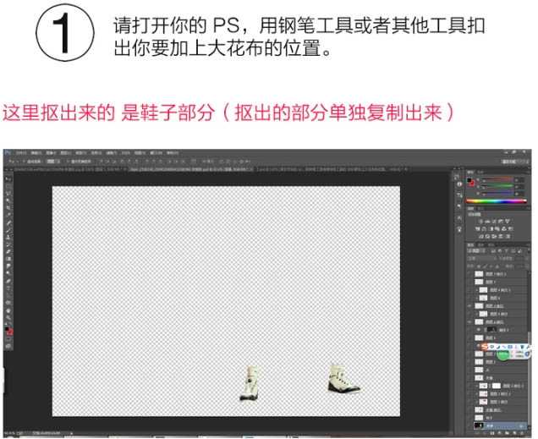Add an Invert adjustment layer

coord(480,236)
